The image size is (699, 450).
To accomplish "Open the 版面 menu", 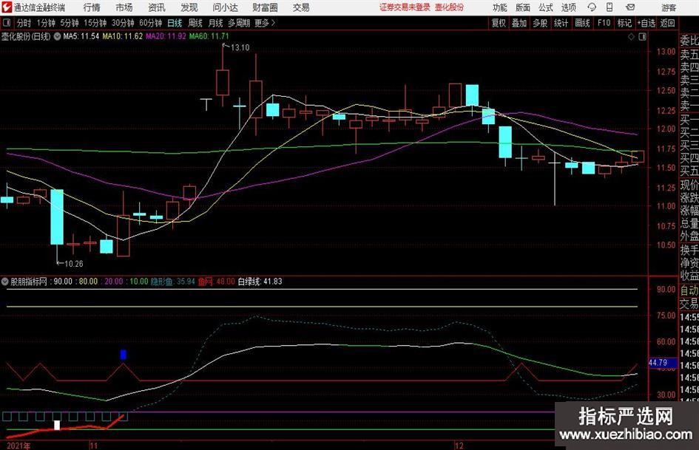I will (x=522, y=7).
